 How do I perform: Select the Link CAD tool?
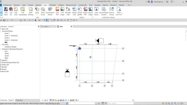(16, 11)
